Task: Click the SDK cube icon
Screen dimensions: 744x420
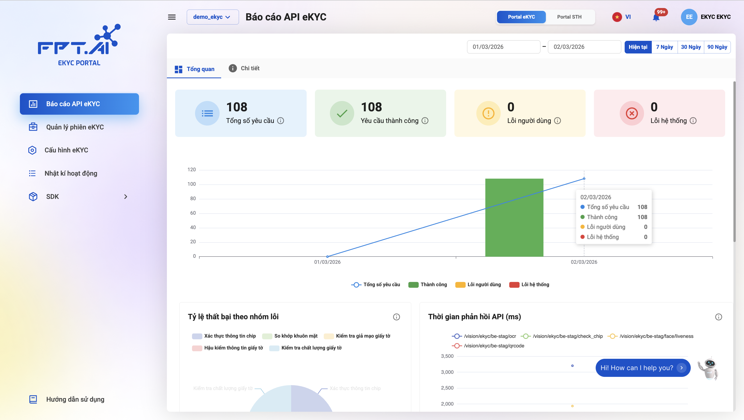Action: pos(33,197)
